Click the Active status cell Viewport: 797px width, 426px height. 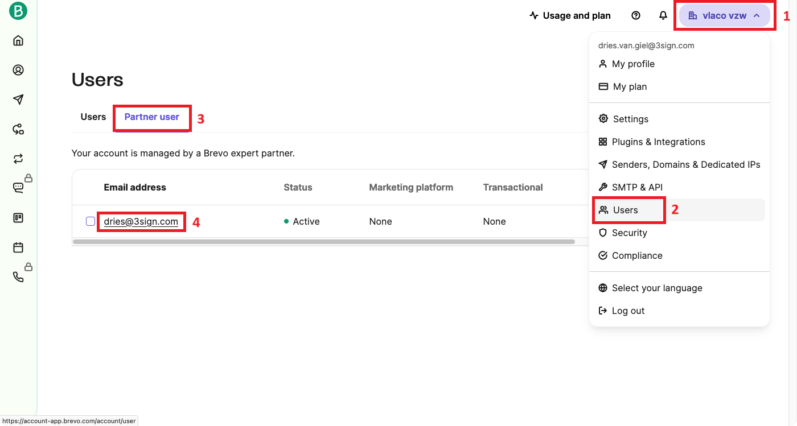pyautogui.click(x=302, y=221)
